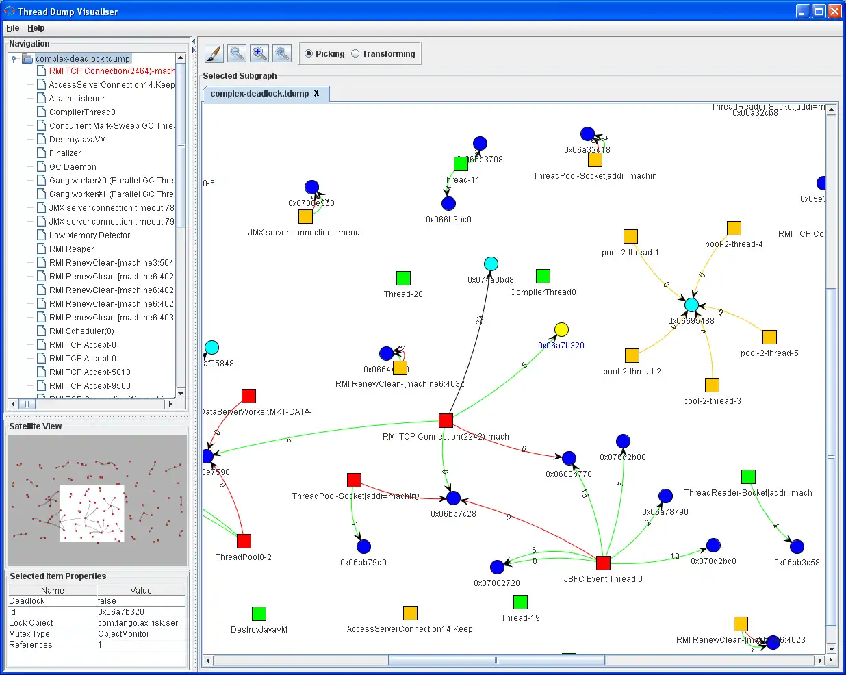
Task: Enable Picking mouse mode
Action: (324, 53)
